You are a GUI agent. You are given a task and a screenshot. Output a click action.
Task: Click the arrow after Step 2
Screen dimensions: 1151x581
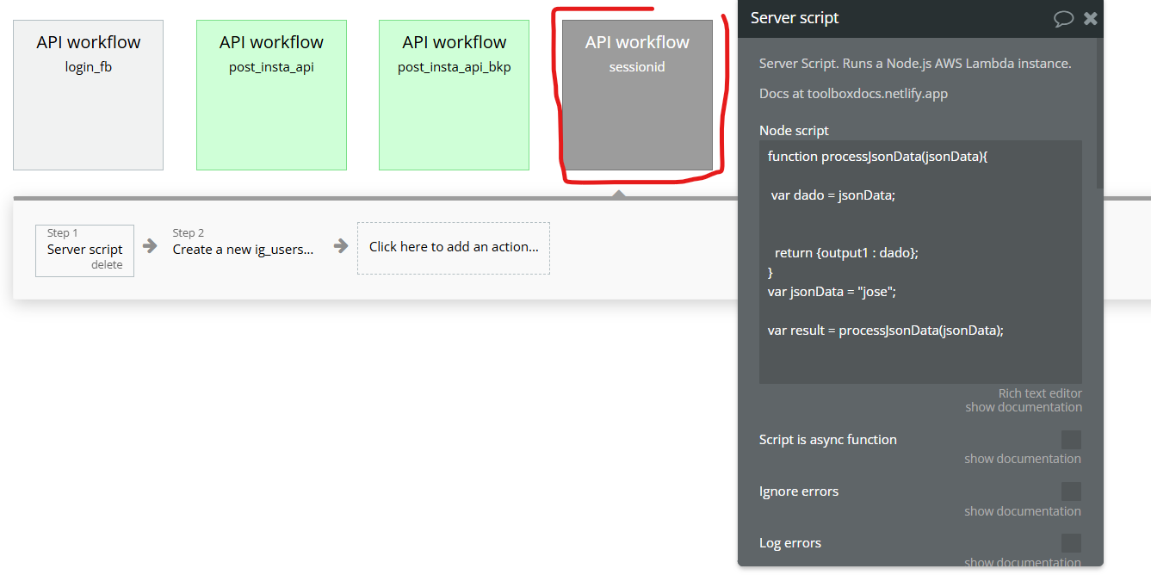click(341, 245)
